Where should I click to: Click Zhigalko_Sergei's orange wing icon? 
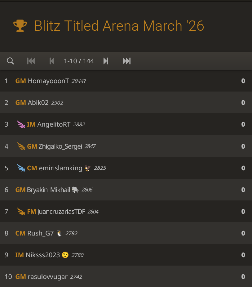[21, 146]
